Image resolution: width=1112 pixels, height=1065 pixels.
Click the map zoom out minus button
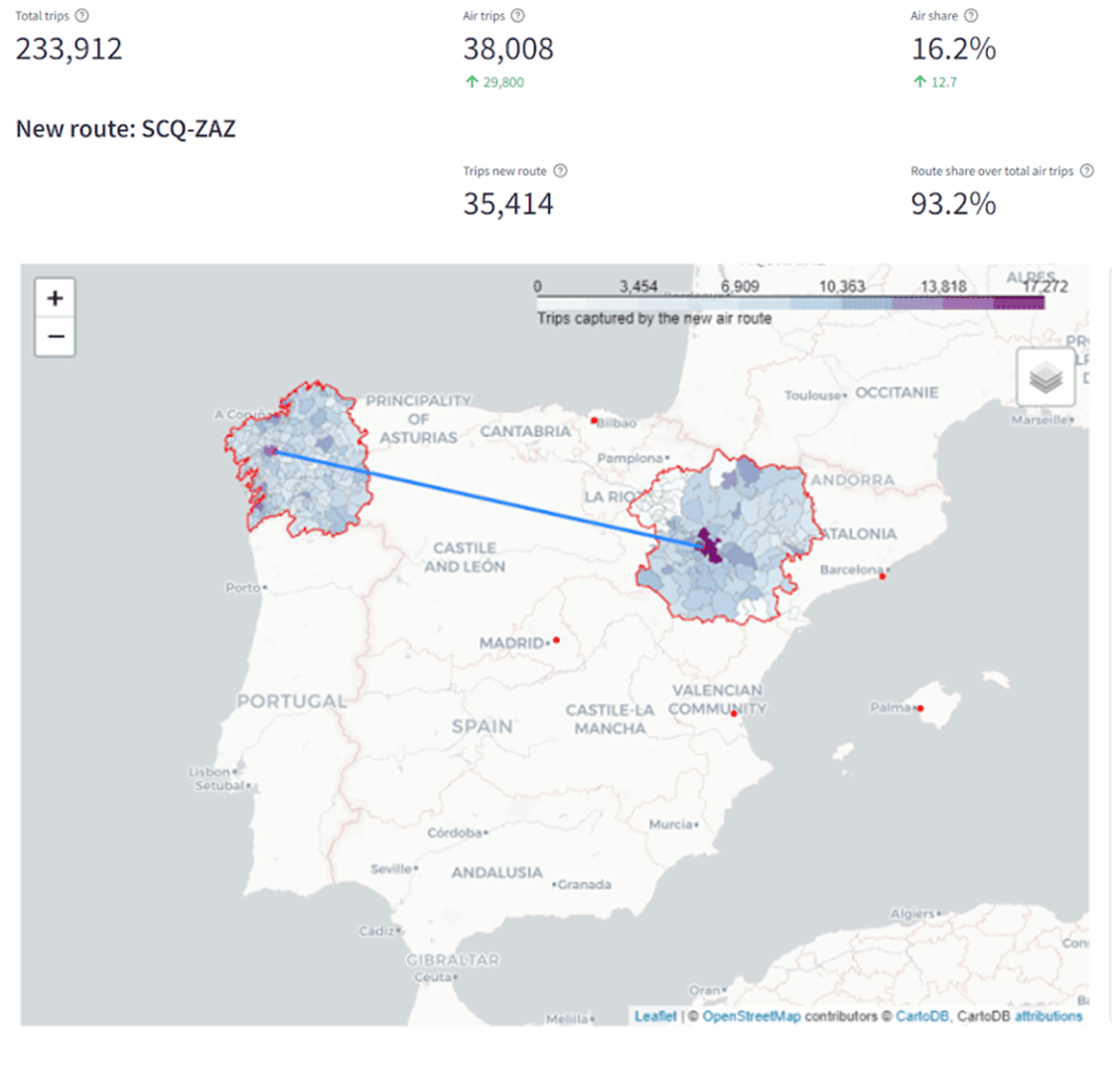[x=56, y=337]
